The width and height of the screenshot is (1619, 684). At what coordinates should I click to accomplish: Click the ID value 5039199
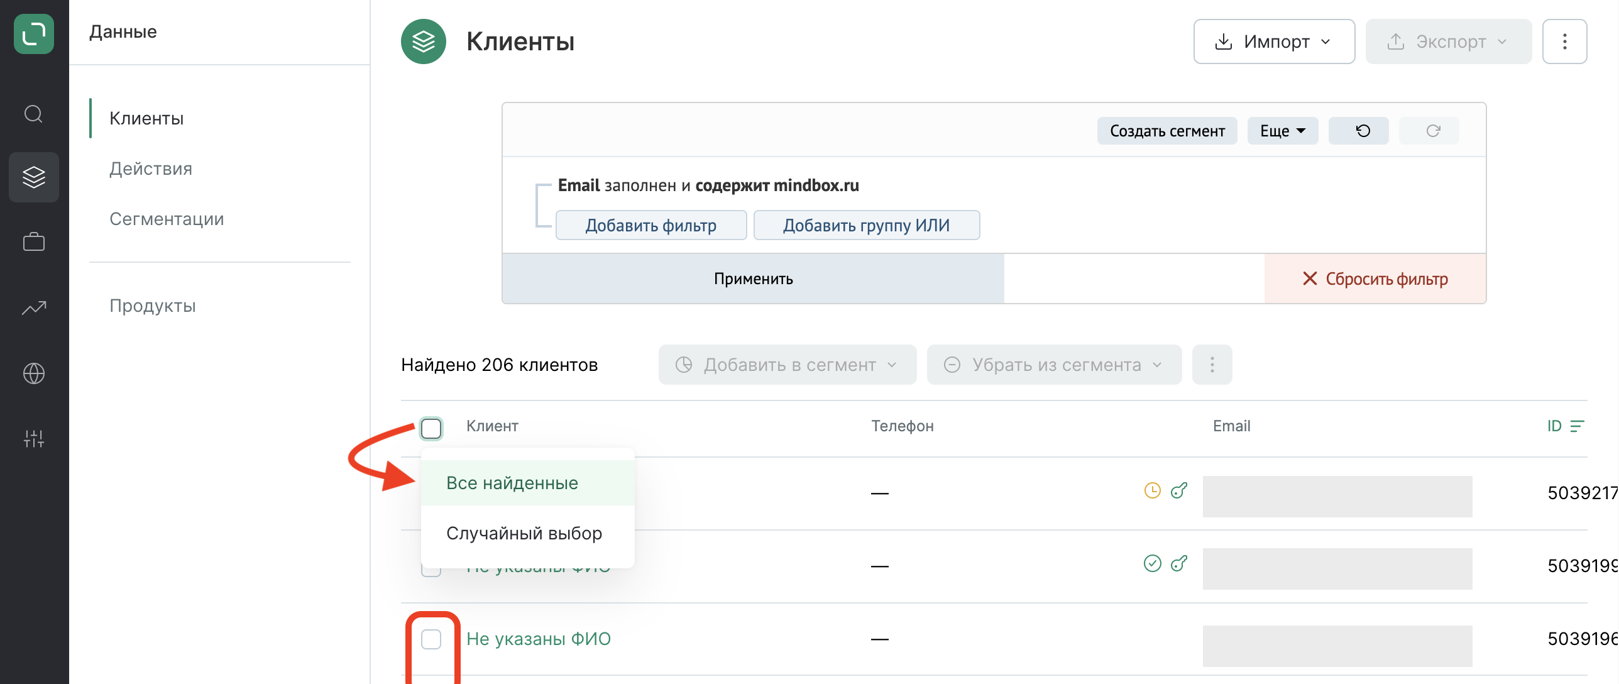click(1583, 566)
